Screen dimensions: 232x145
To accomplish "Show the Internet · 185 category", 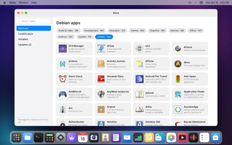I will point(177,31).
